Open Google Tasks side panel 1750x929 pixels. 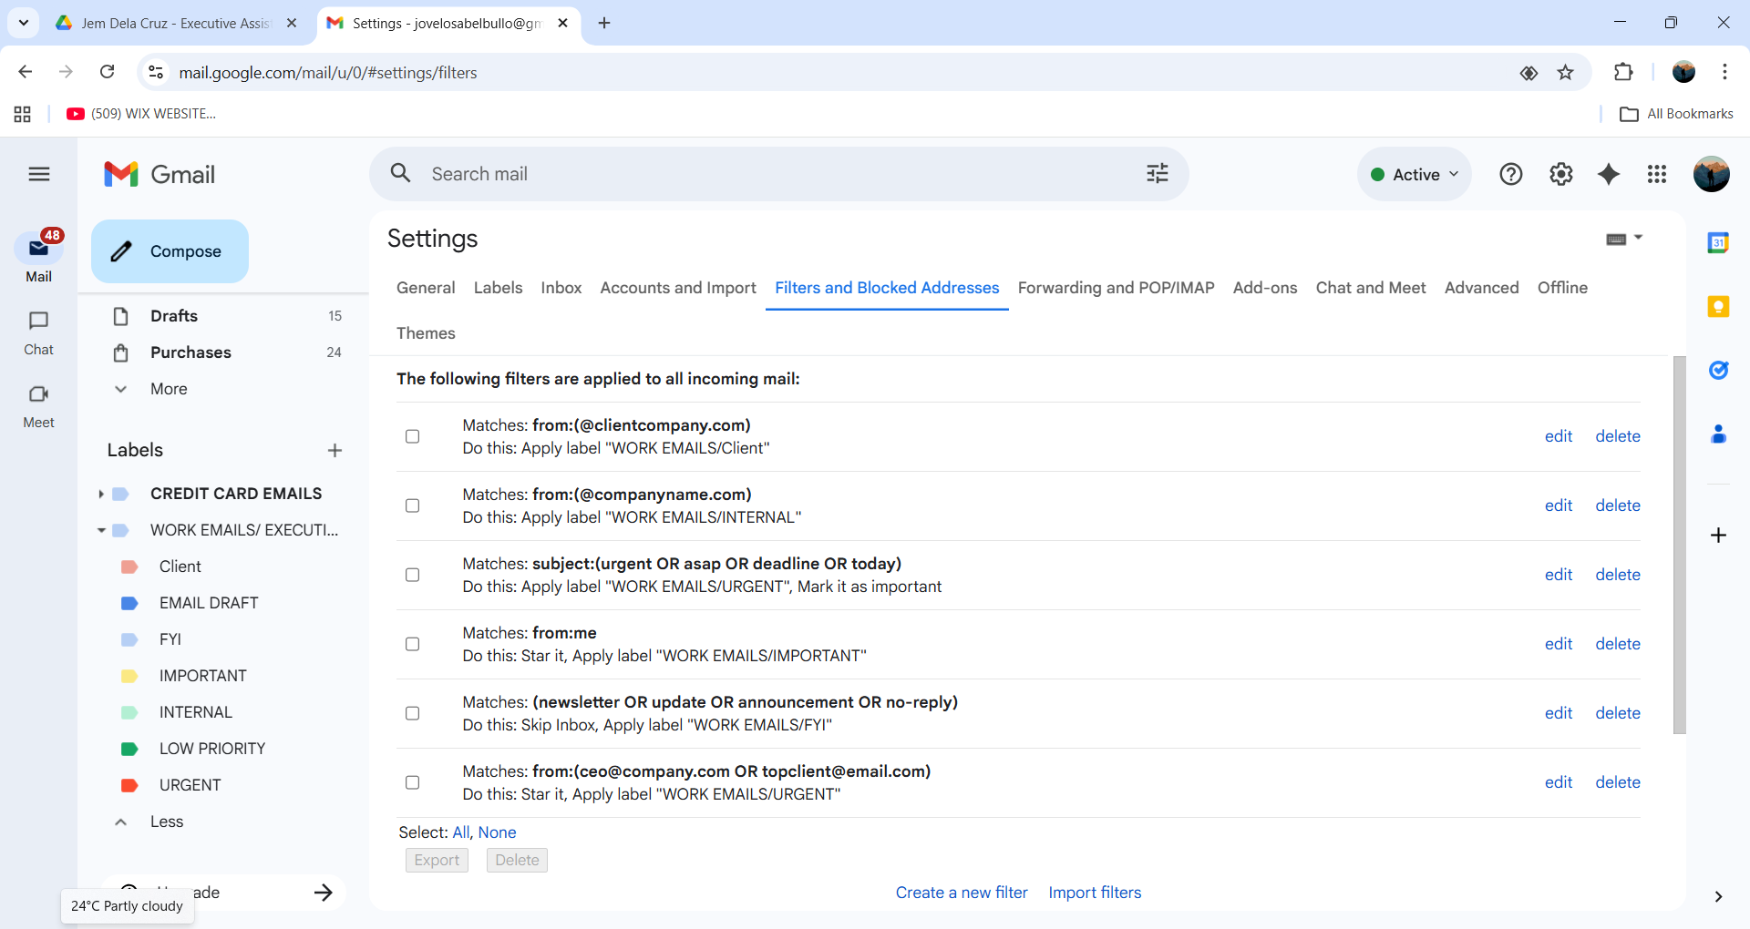(1718, 370)
